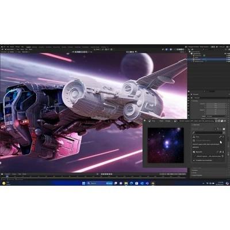This screenshot has height=230, width=230.
Task: Click the Blender logo in top bar
Action: [x=2, y=47]
